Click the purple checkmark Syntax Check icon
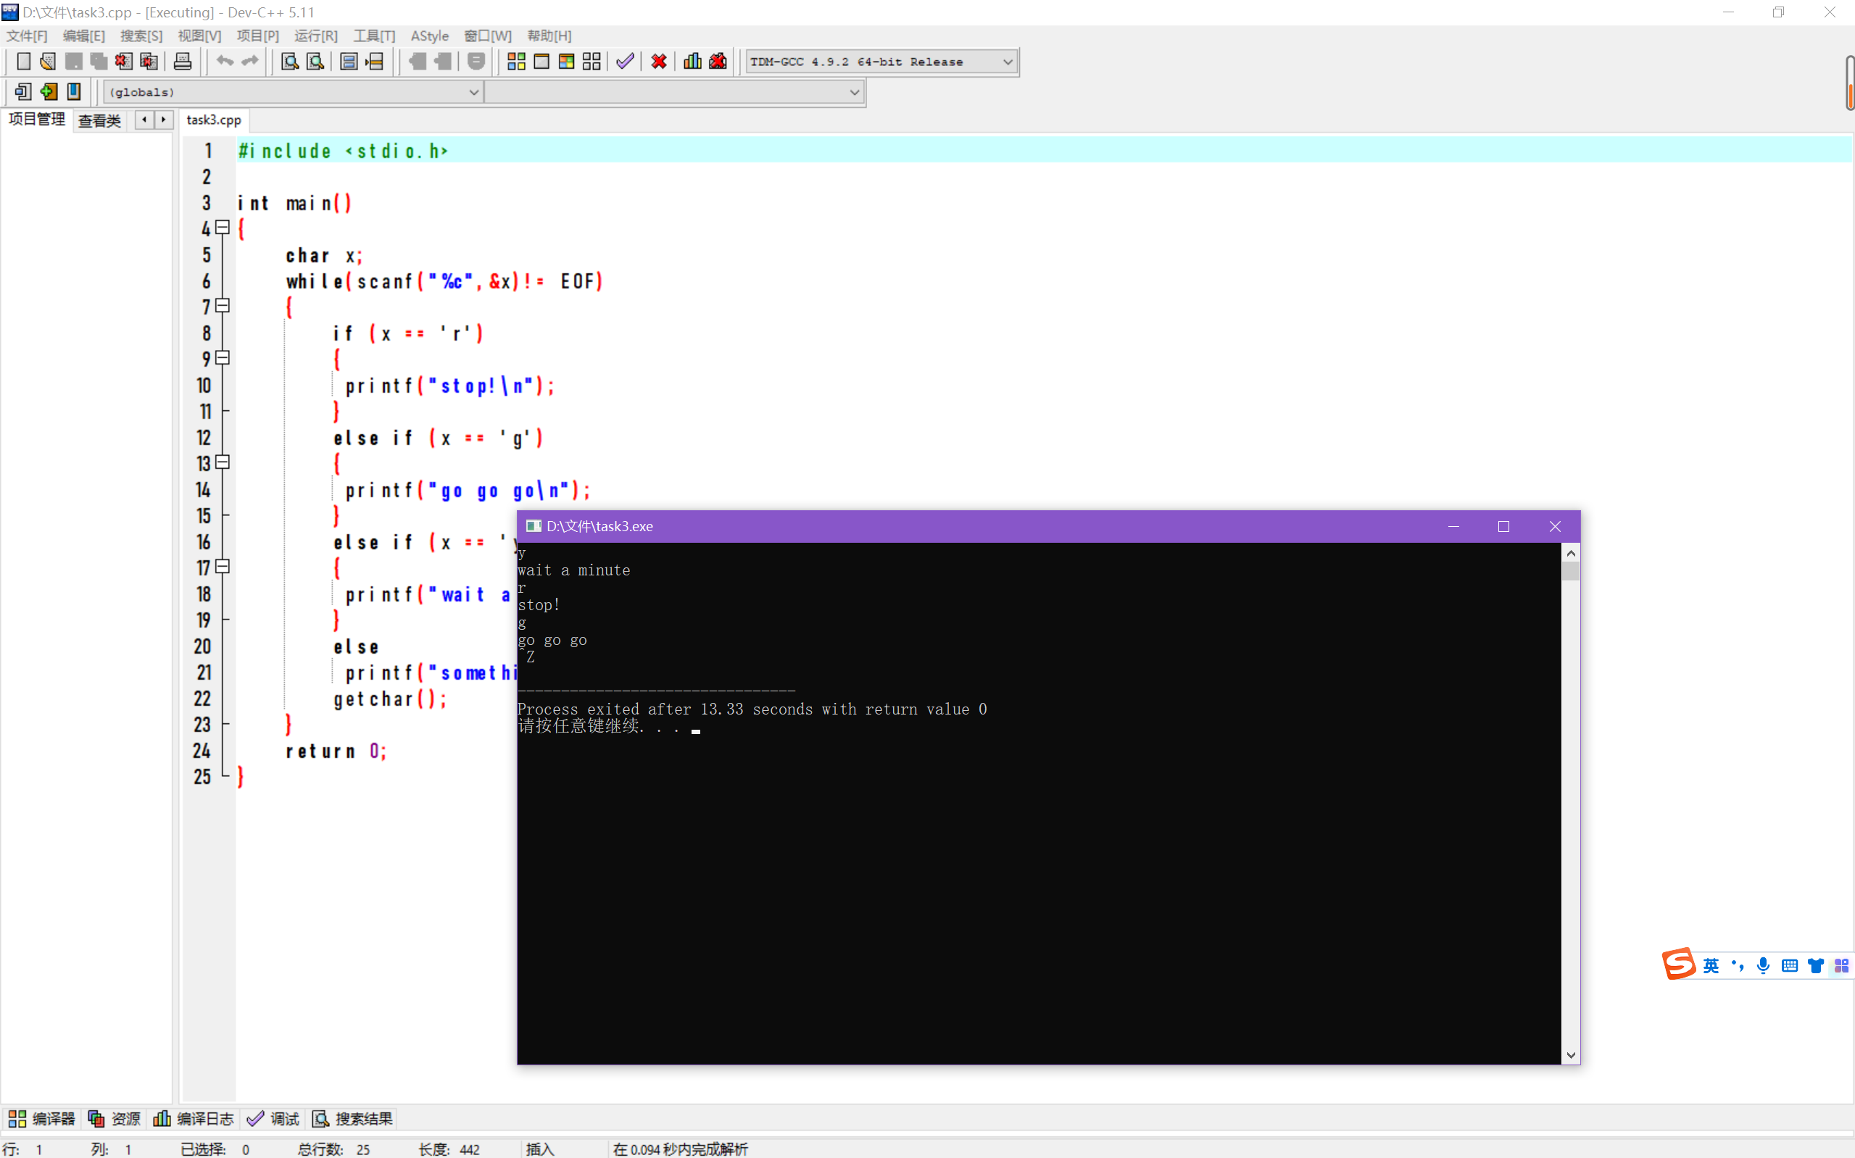This screenshot has width=1855, height=1158. [625, 62]
